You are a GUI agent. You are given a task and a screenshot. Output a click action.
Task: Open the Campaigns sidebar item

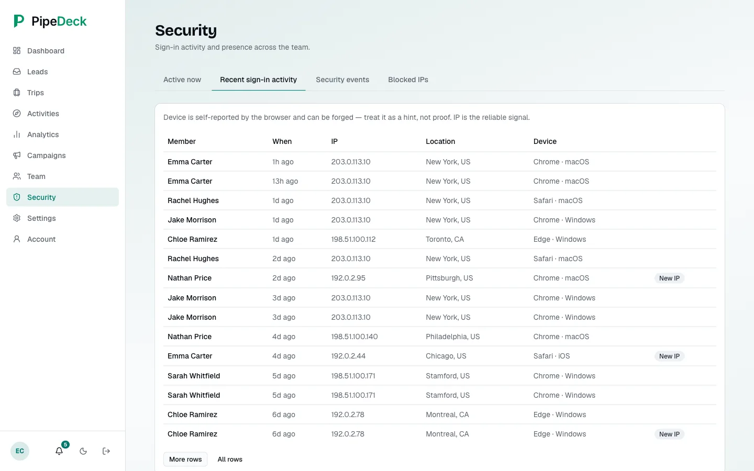[x=62, y=155]
